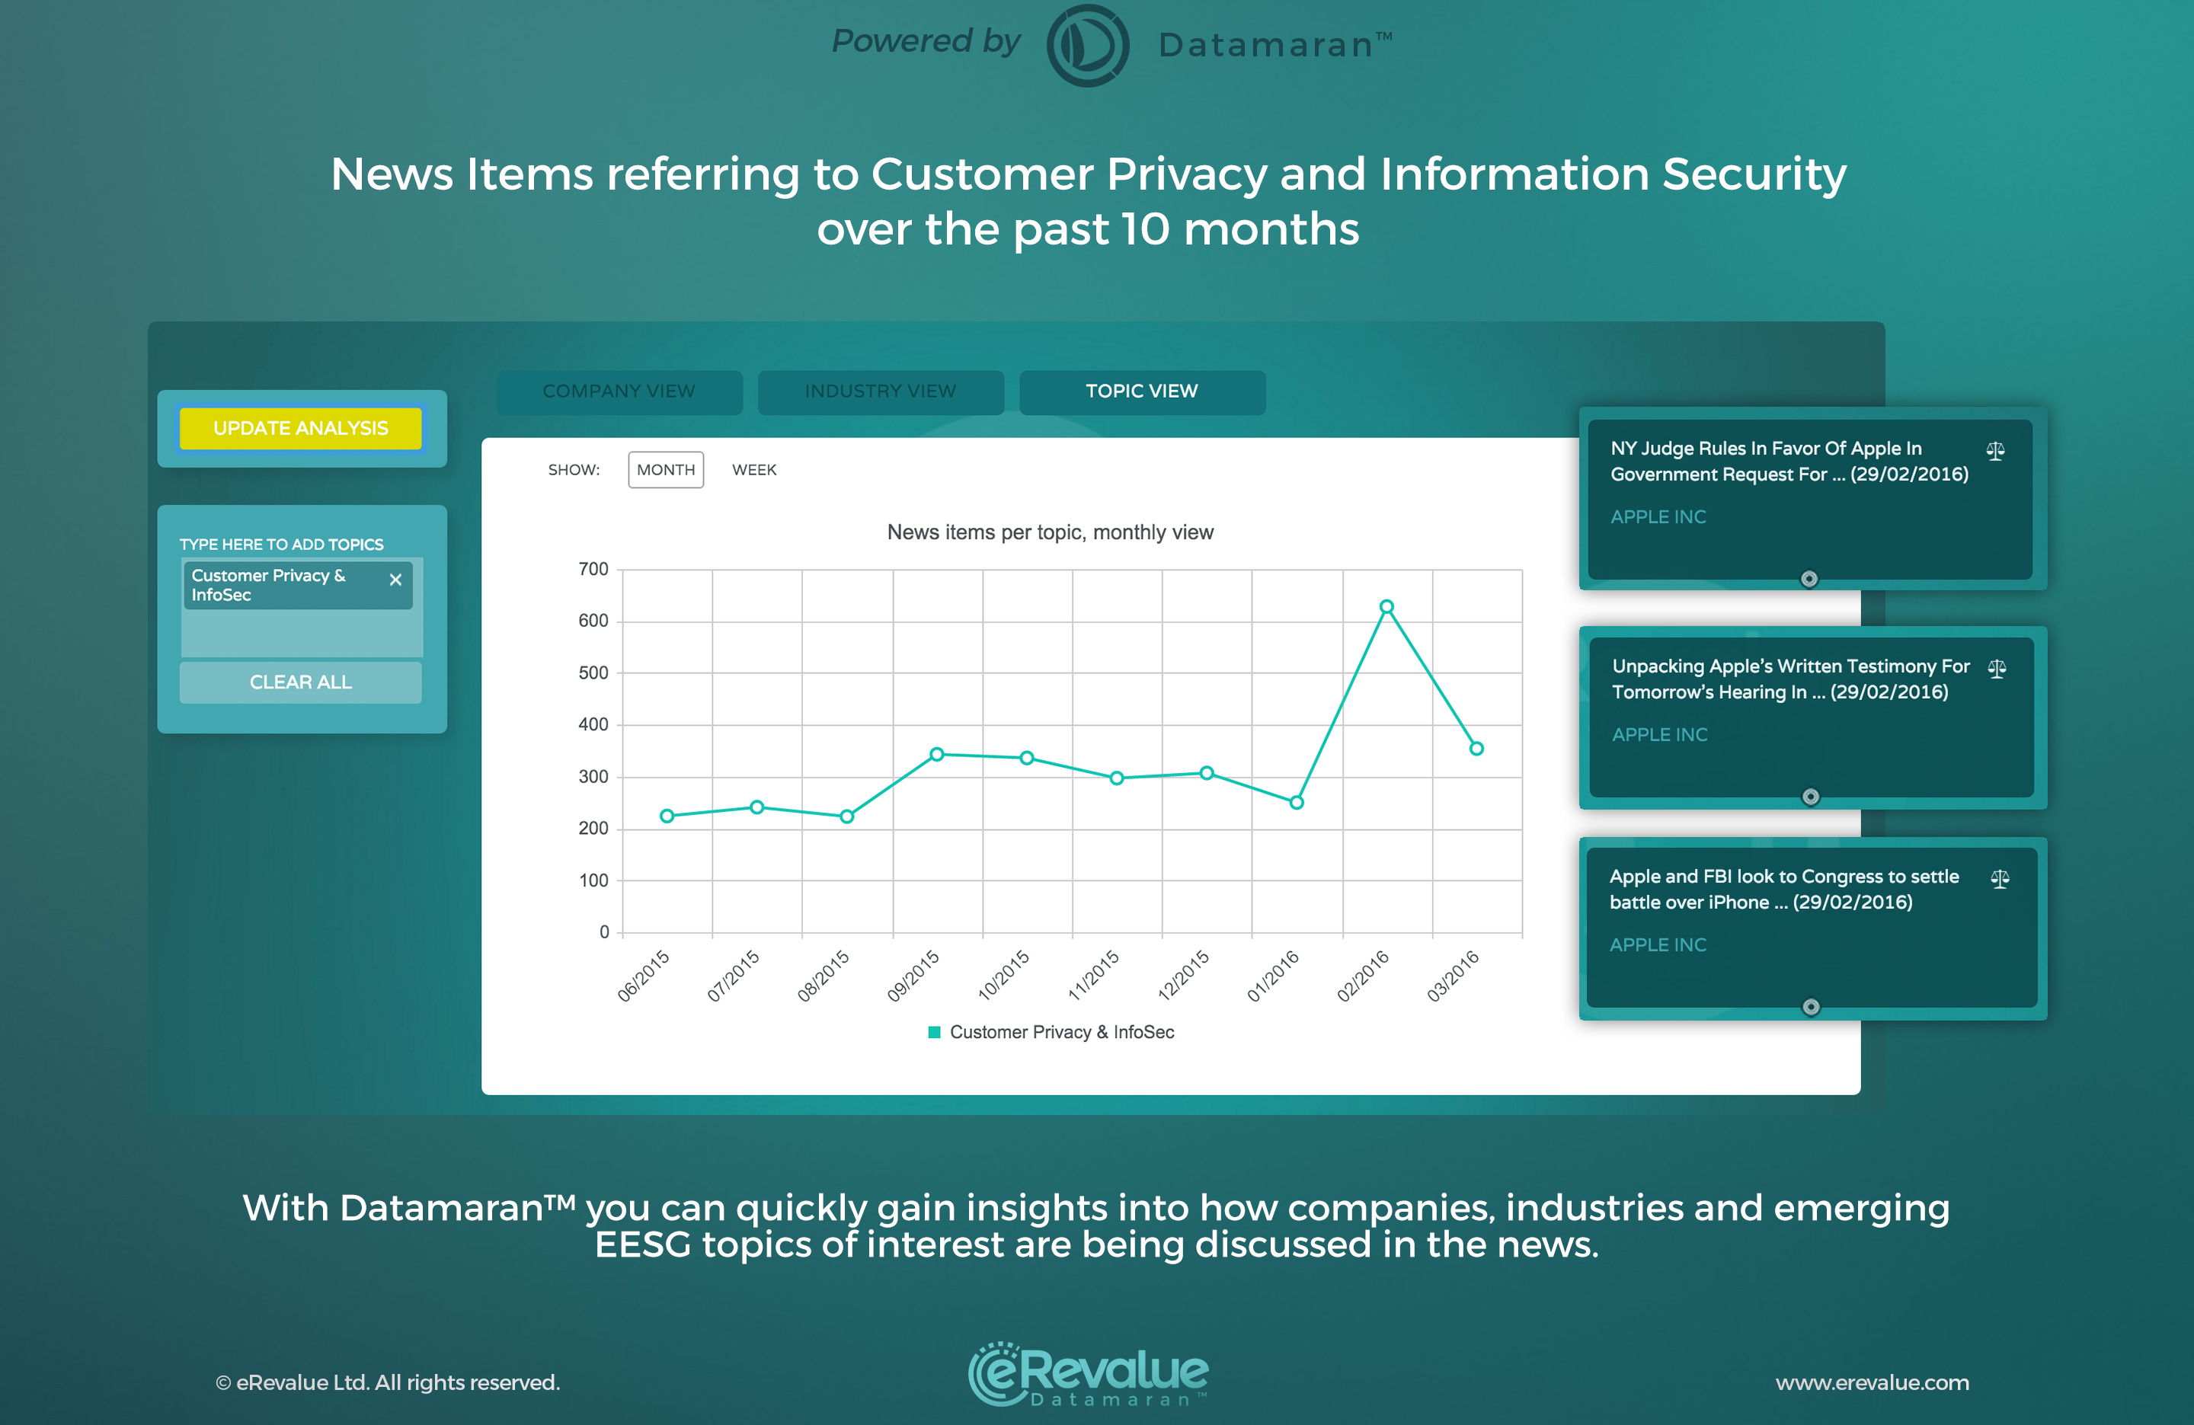
Task: Click the 03/2016 data point
Action: pyautogui.click(x=1476, y=749)
